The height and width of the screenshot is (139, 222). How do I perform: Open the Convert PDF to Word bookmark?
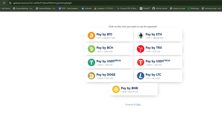[127, 8]
